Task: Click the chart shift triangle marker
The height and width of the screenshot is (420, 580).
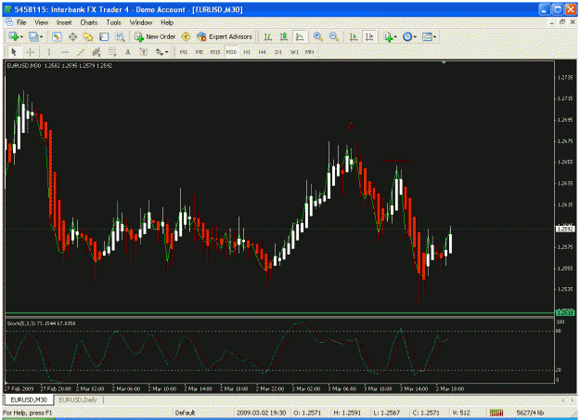Action: (x=444, y=62)
